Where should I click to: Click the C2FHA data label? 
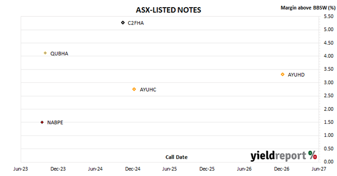click(135, 23)
